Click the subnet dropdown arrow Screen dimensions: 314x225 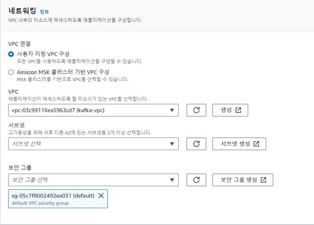point(172,144)
